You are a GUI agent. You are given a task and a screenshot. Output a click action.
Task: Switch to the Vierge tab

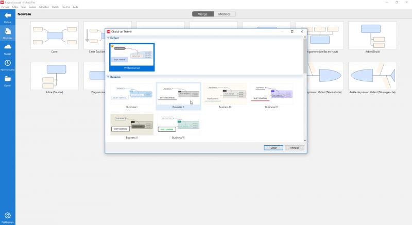202,14
